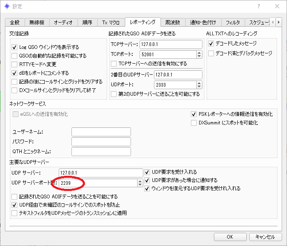The width and height of the screenshot is (287, 246).
Task: Click the help question mark icon
Action: pyautogui.click(x=258, y=7)
